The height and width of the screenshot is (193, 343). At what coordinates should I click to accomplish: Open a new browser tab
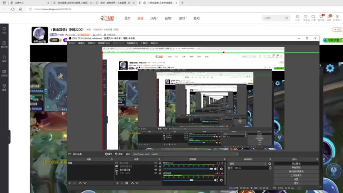click(x=183, y=3)
